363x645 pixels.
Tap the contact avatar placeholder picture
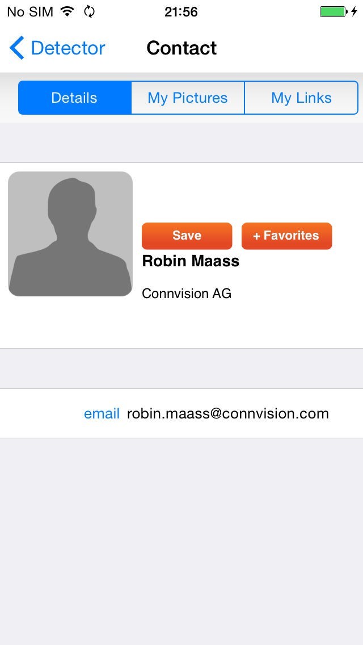click(x=70, y=234)
